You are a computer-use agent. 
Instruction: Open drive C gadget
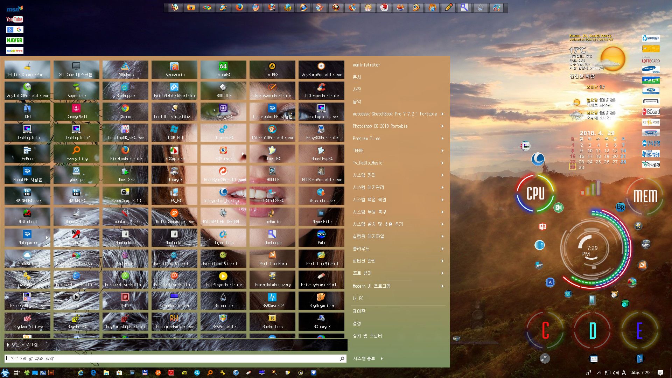pyautogui.click(x=545, y=330)
